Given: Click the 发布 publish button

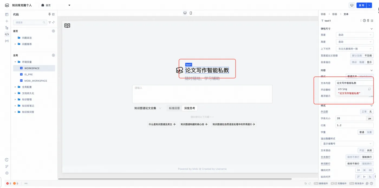Looking at the screenshot, I should [361, 5].
